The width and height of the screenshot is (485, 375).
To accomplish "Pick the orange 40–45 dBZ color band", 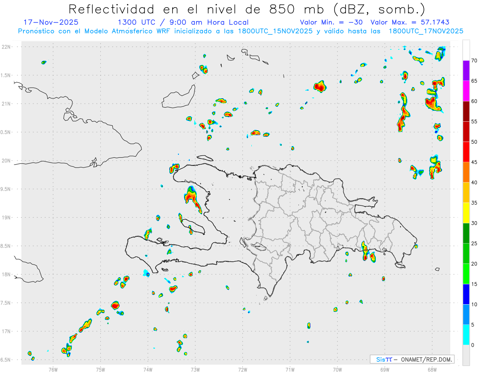I will point(466,172).
